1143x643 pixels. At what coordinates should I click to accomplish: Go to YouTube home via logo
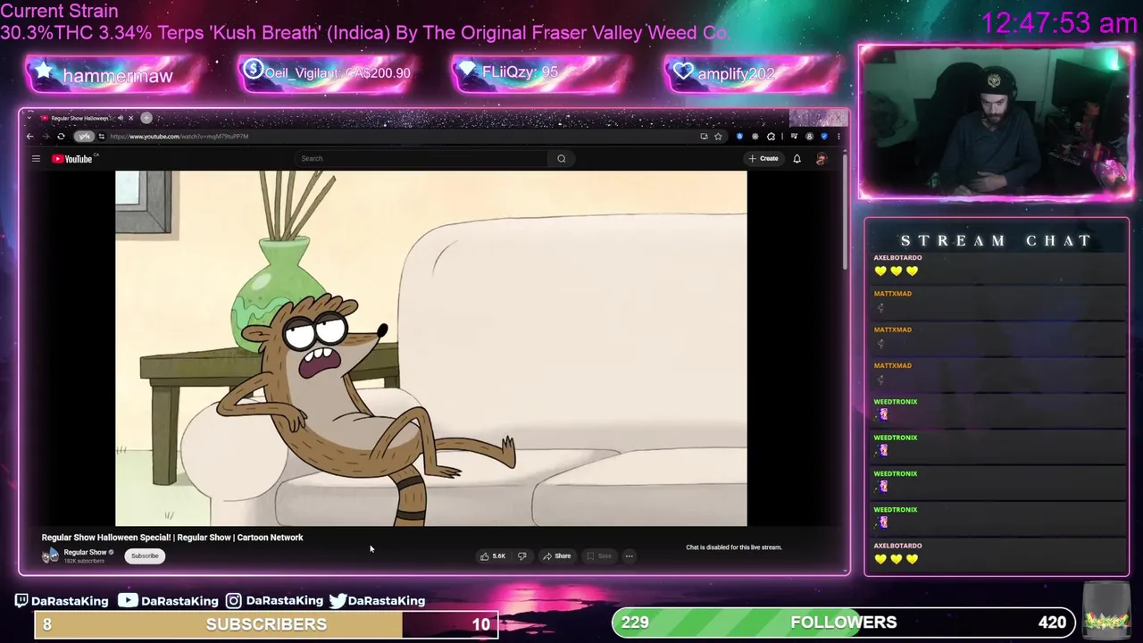tap(74, 159)
